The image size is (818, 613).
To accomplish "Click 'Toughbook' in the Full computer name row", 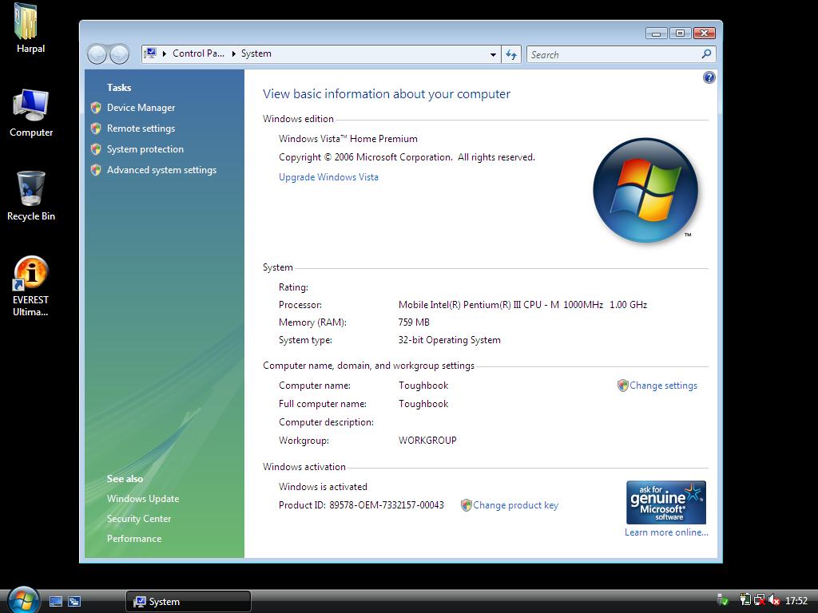I will pyautogui.click(x=423, y=403).
